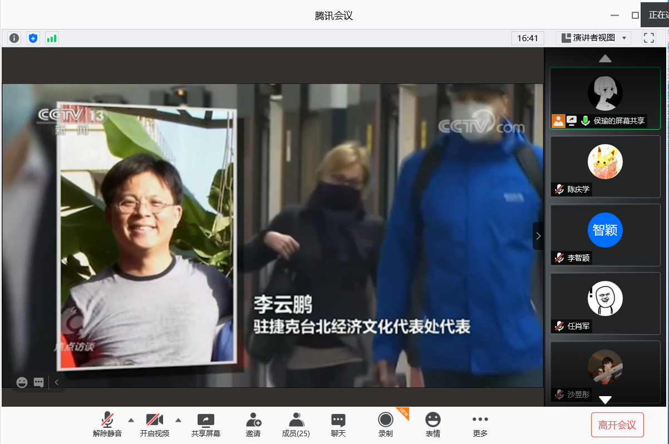Image resolution: width=669 pixels, height=444 pixels.
Task: Click the smiley reaction icon on video
Action: pos(22,382)
